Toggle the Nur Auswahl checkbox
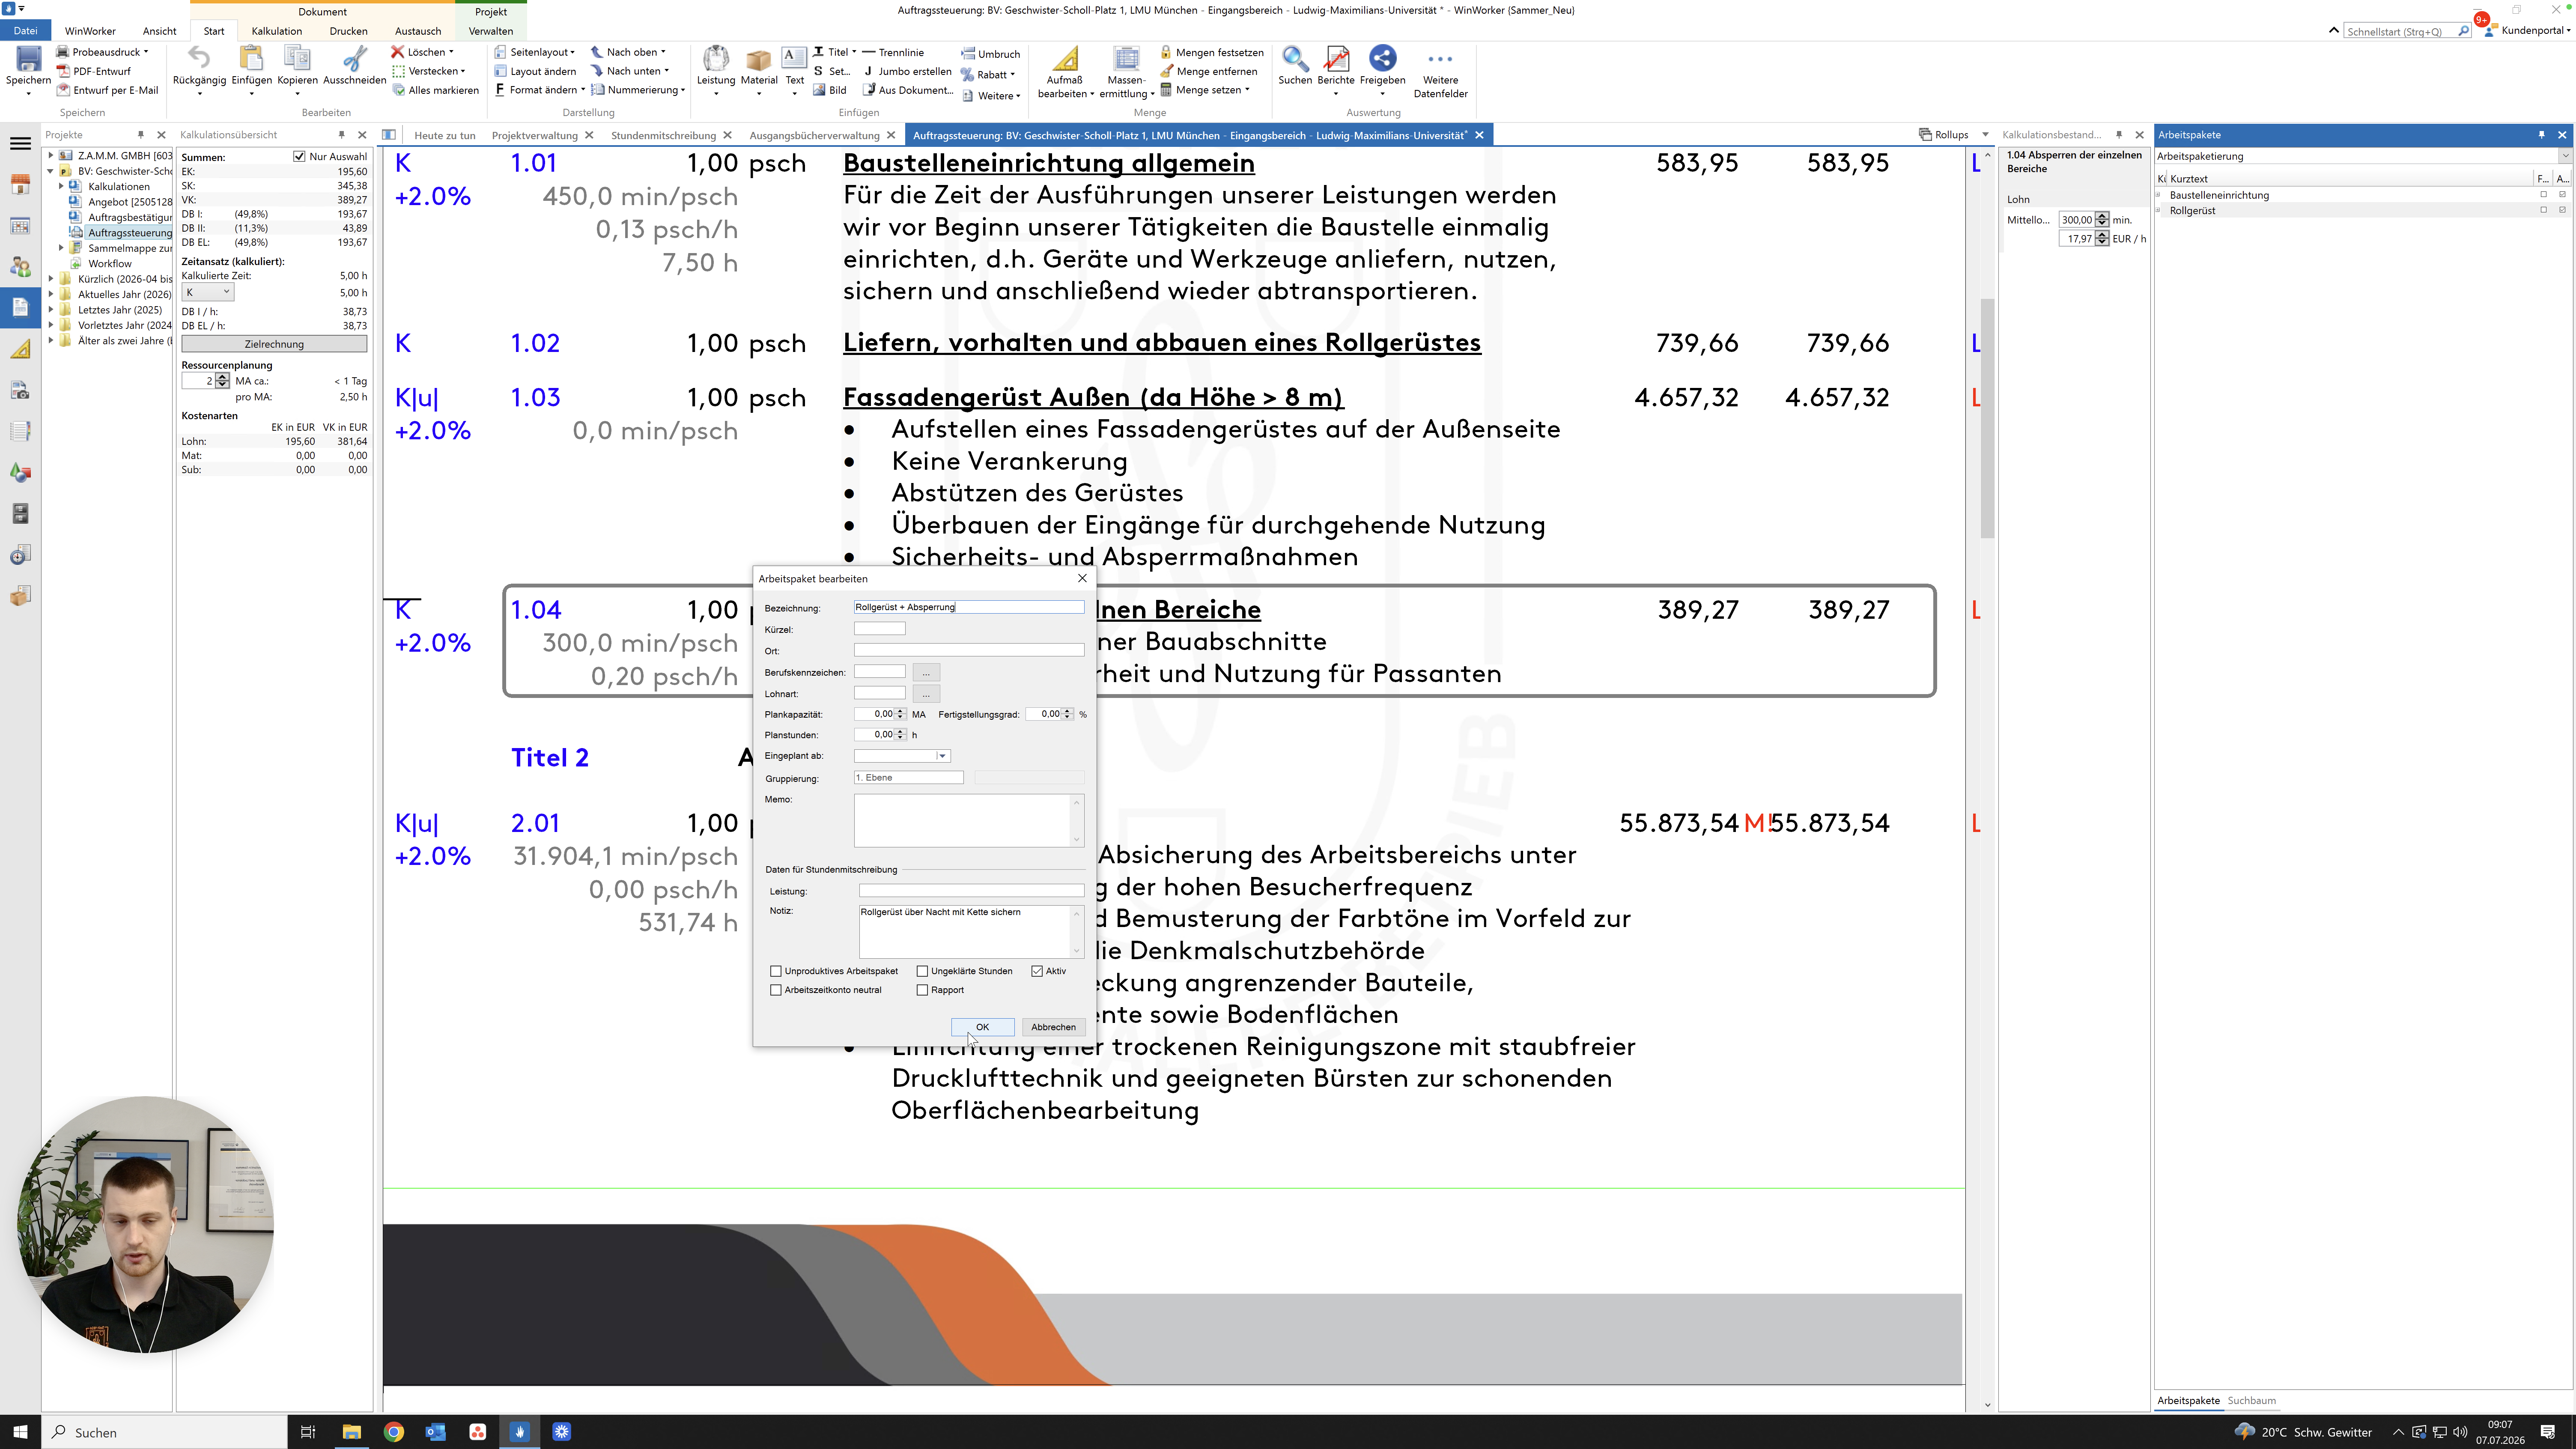 pyautogui.click(x=299, y=156)
